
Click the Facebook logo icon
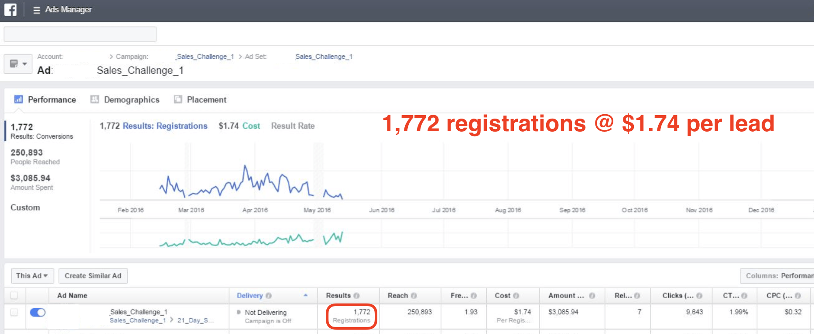(x=10, y=10)
